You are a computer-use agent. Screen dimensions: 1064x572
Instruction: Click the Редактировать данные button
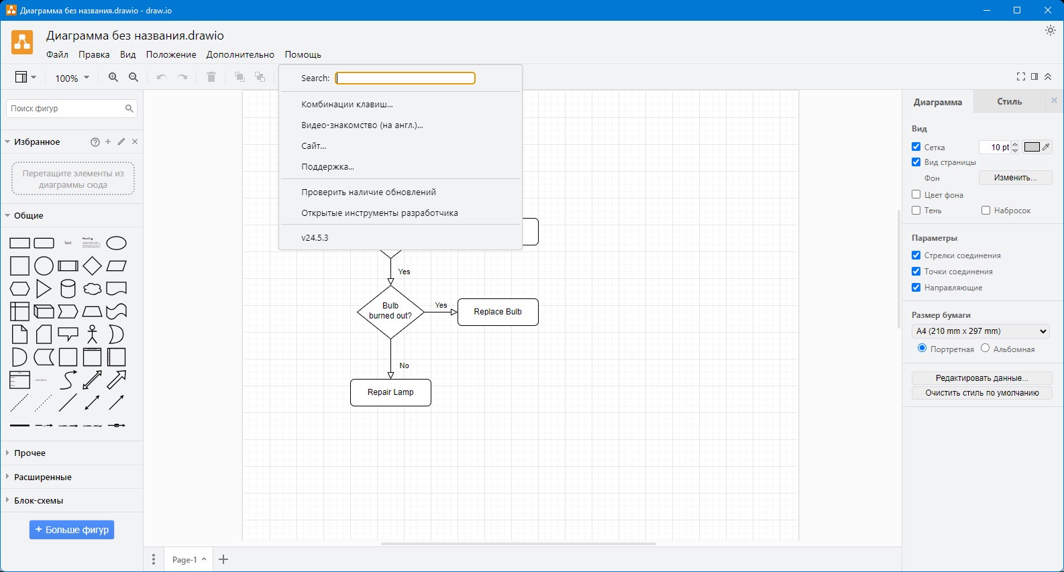point(981,378)
